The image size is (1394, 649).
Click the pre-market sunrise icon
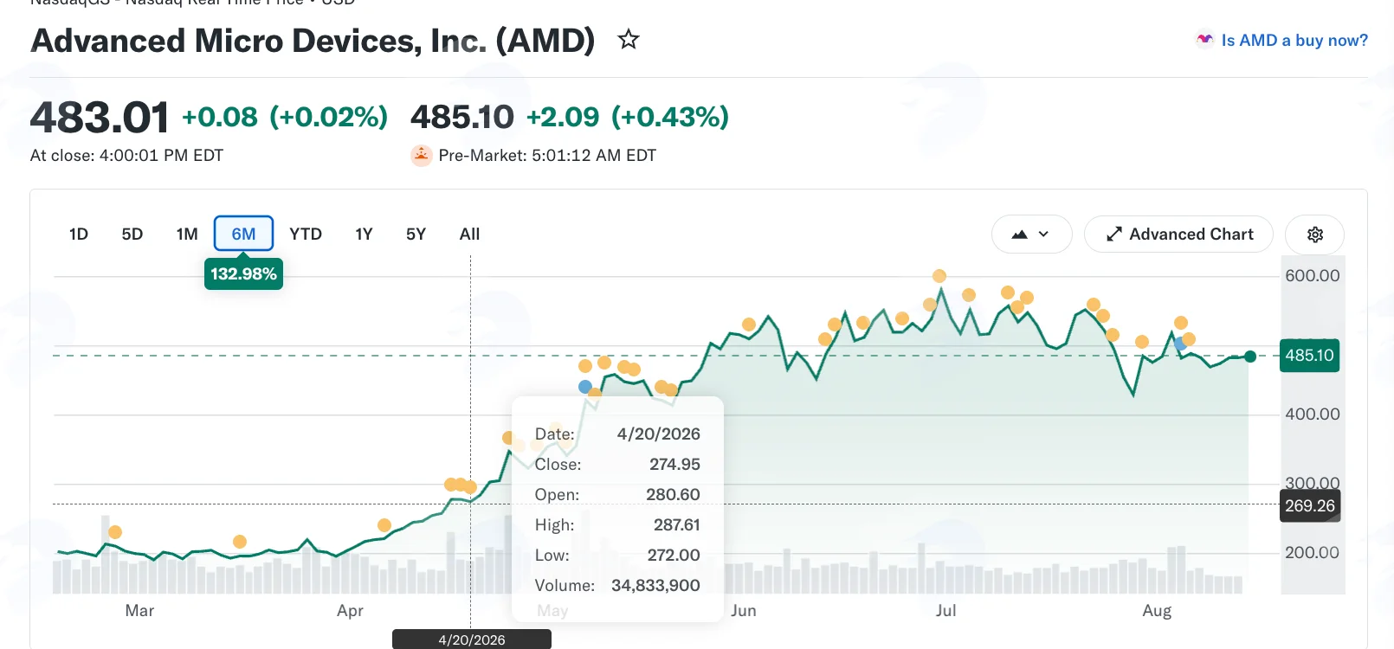click(x=421, y=156)
